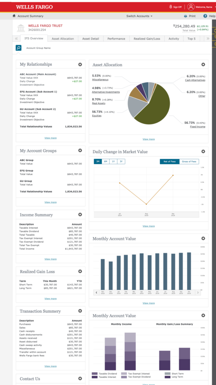This screenshot has width=216, height=385.
Task: Click the Wells Fargo Trust bank building icon
Action: pyautogui.click(x=21, y=28)
